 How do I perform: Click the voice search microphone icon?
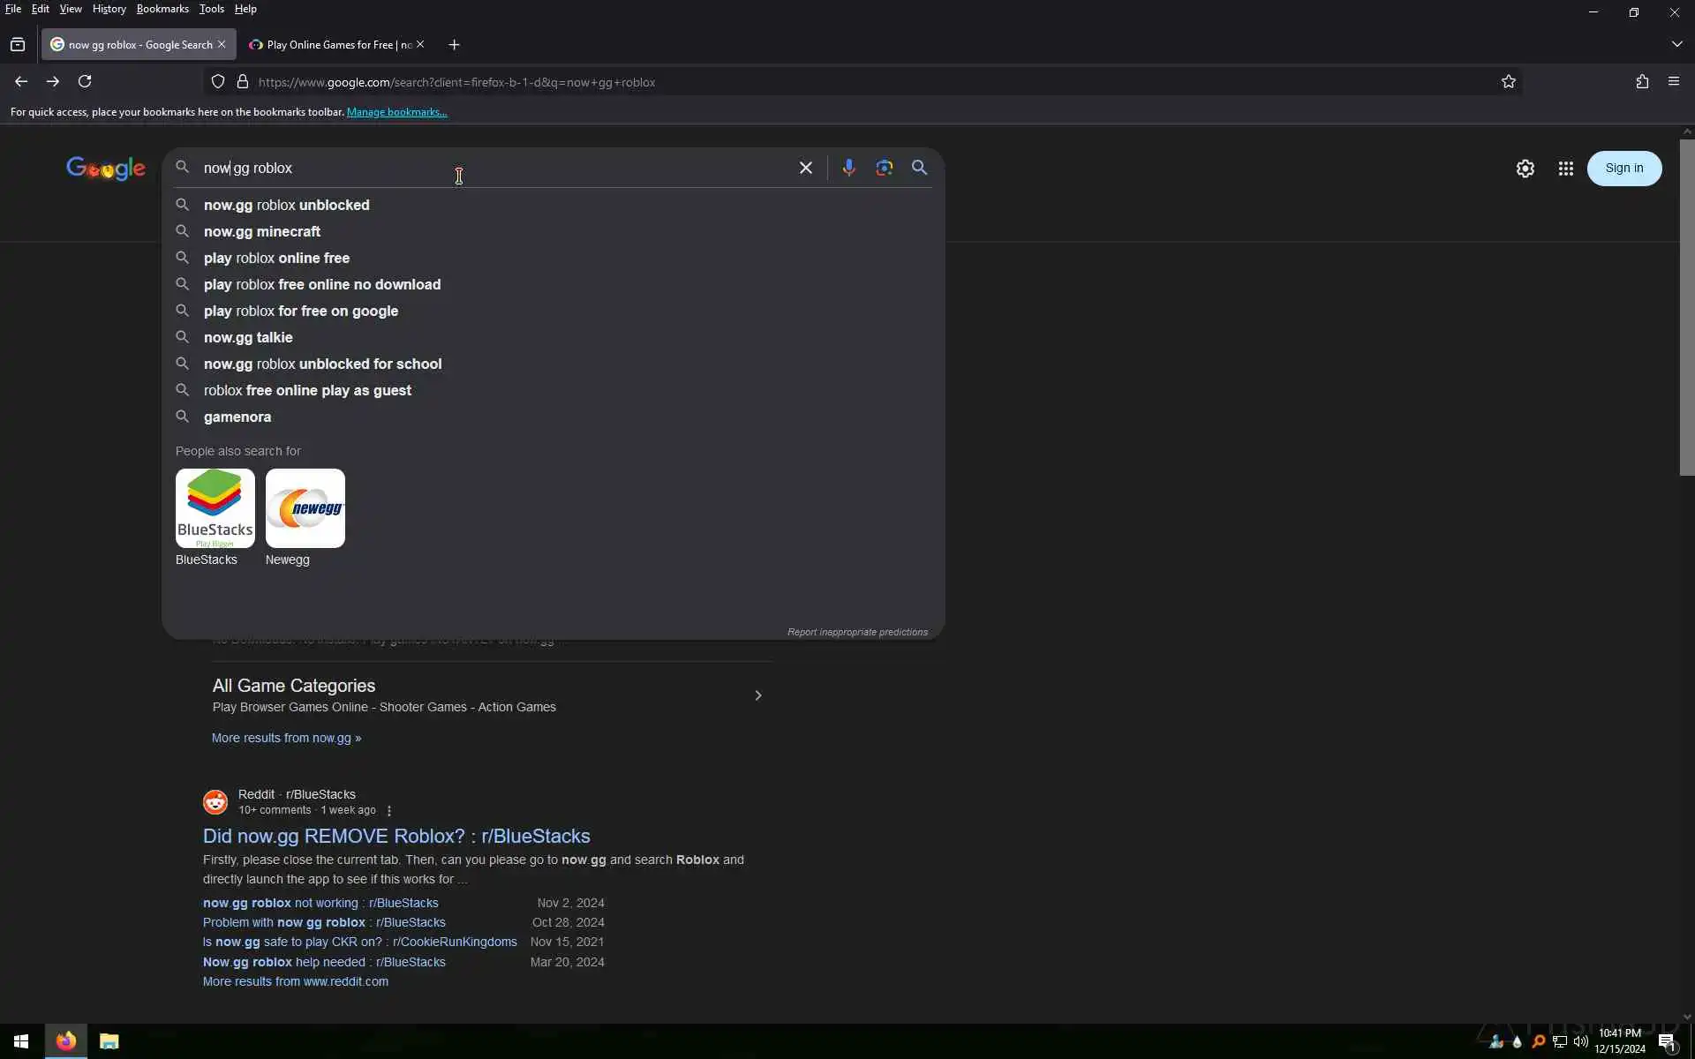(x=848, y=168)
